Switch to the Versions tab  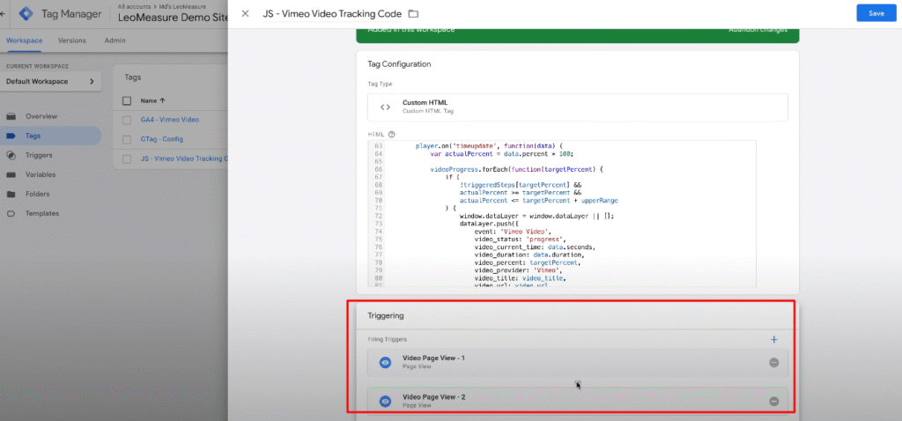pyautogui.click(x=72, y=41)
